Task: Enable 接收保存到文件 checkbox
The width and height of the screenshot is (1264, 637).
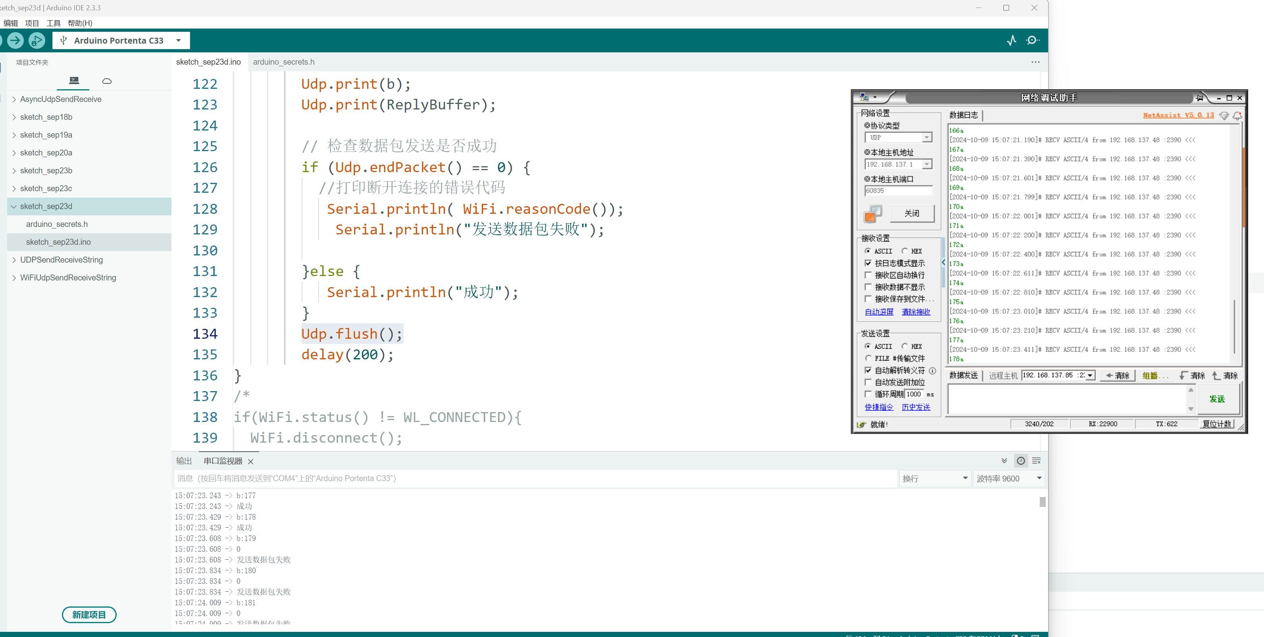Action: point(868,299)
